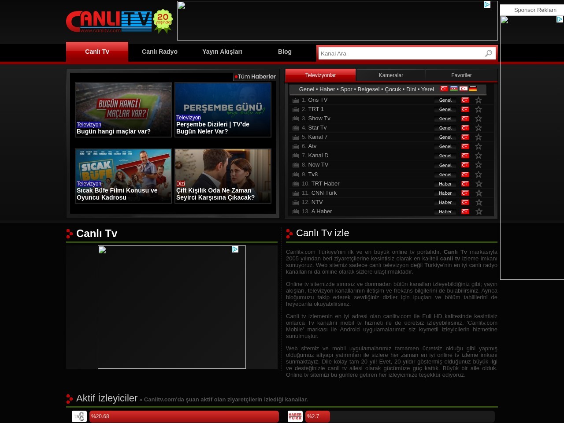Screen dimensions: 564x423
Task: Filter channels by the Northern Cyprus flag
Action: 464,89
